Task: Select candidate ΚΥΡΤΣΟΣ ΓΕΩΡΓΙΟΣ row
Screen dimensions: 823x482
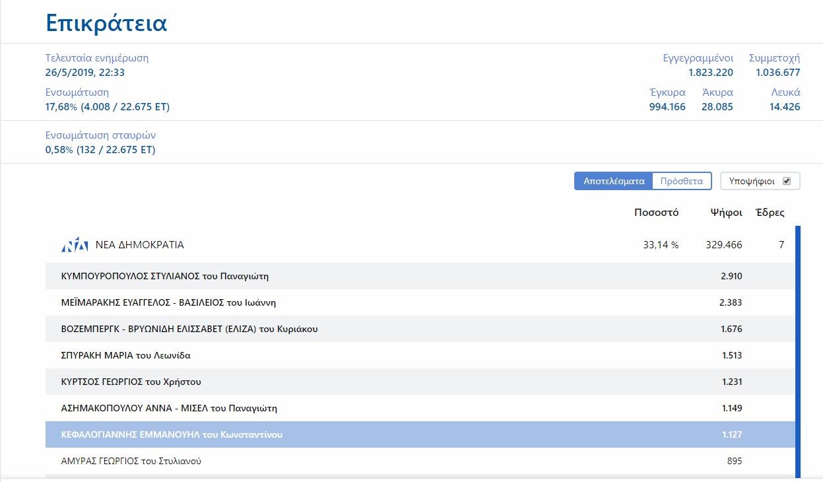Action: tap(131, 382)
